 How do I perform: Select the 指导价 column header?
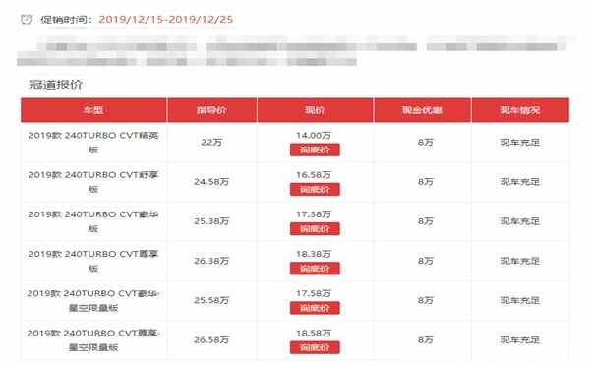(211, 110)
